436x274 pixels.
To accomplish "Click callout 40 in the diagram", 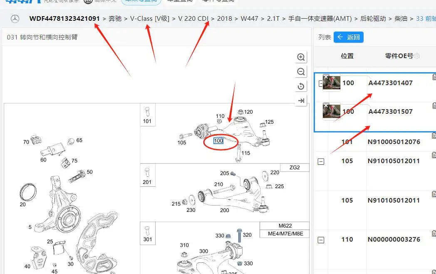I will [27, 267].
